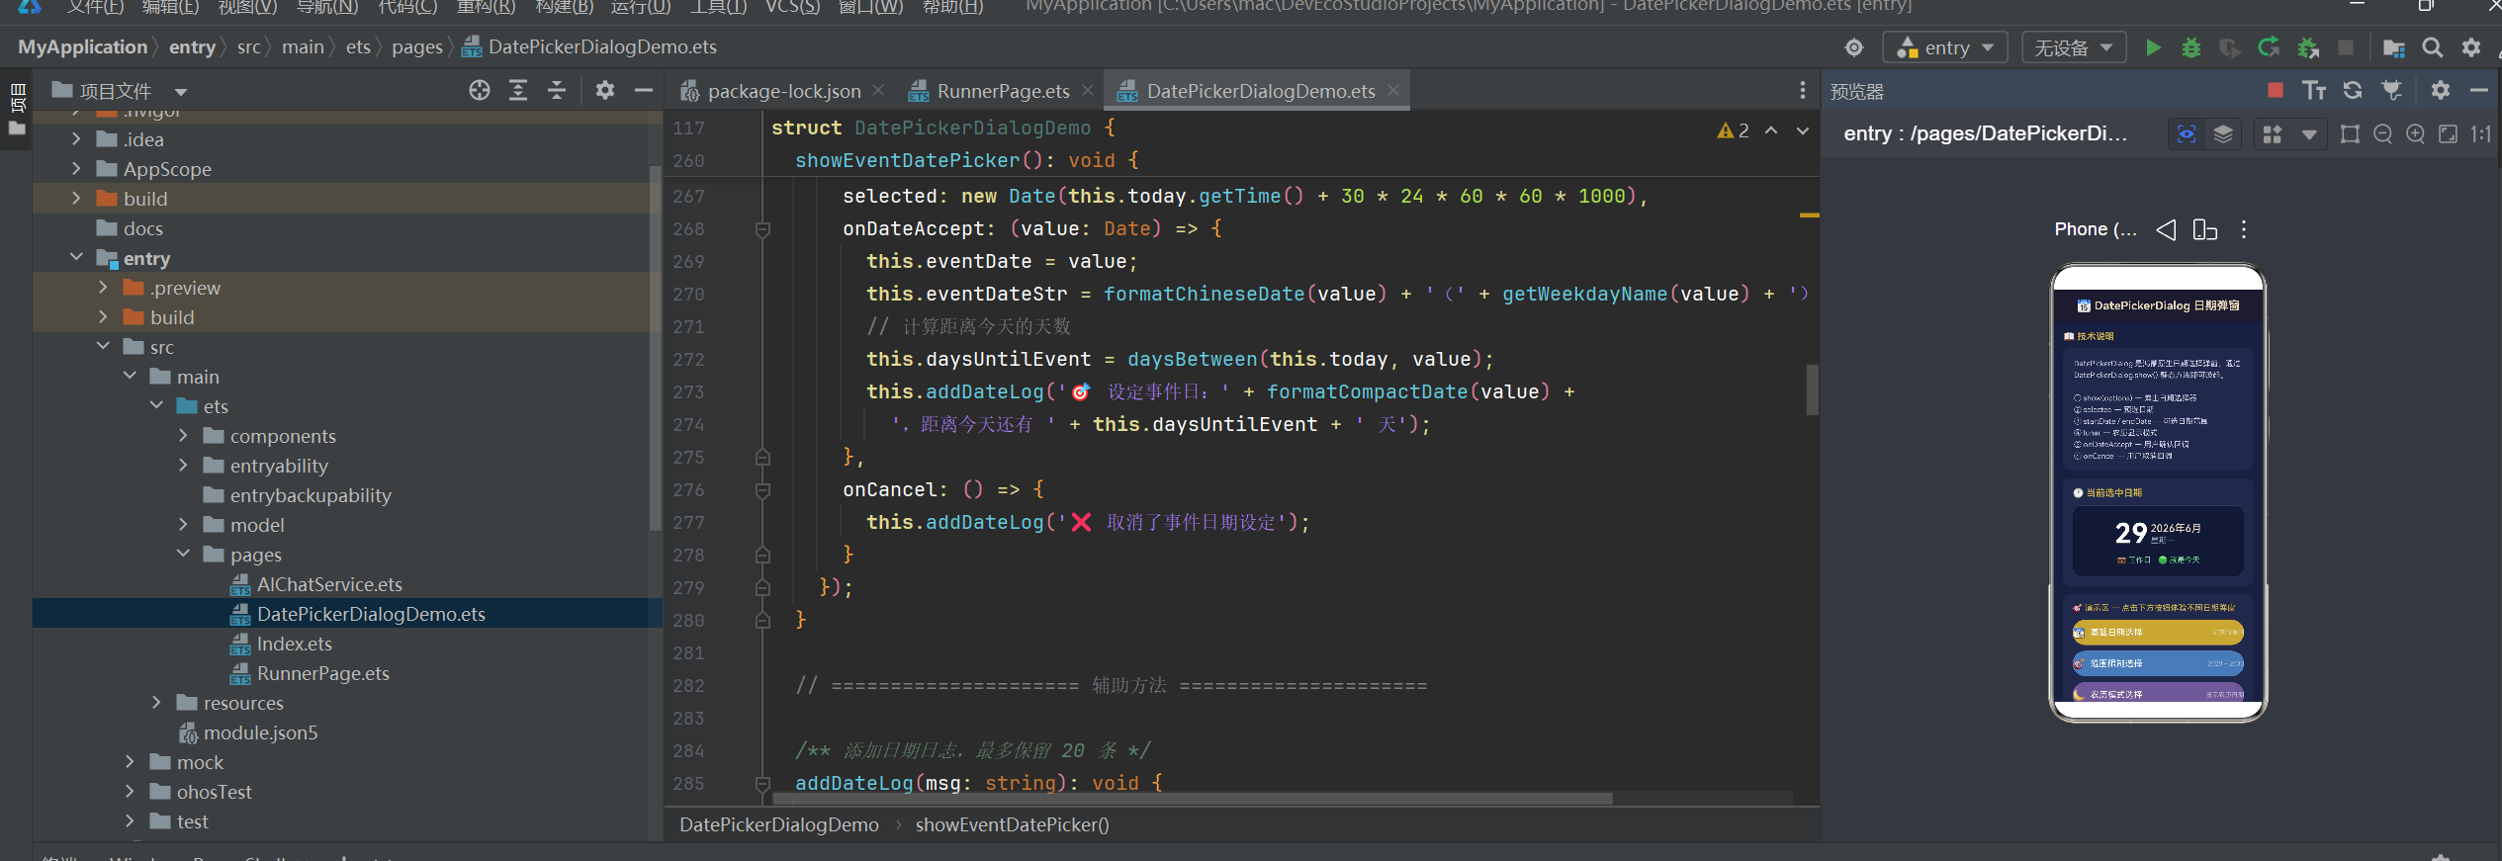
Task: Toggle component layers view in previewer
Action: (2223, 133)
